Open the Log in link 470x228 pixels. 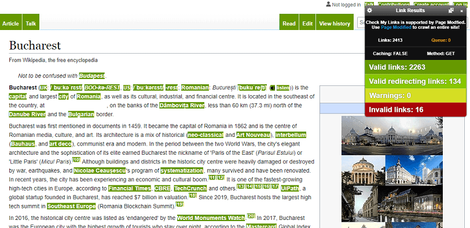(460, 5)
